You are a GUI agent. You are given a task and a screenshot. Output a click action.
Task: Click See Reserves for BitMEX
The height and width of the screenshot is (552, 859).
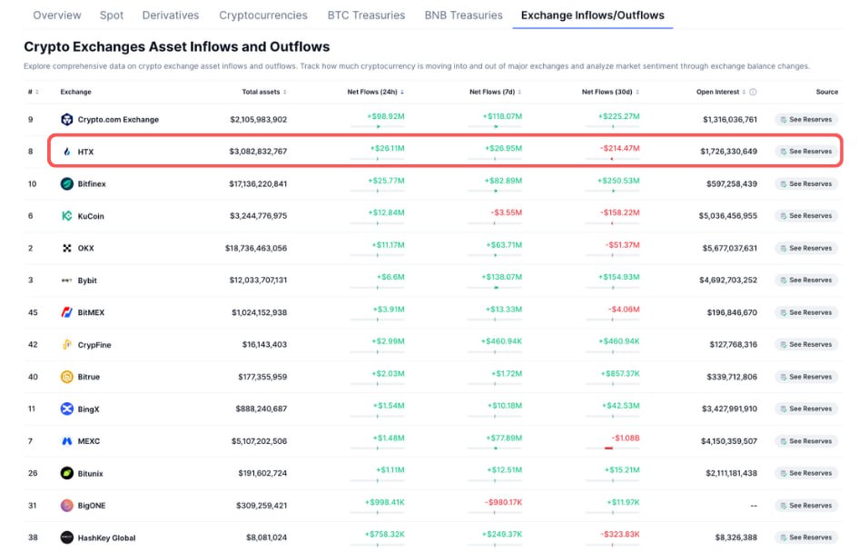coord(805,312)
